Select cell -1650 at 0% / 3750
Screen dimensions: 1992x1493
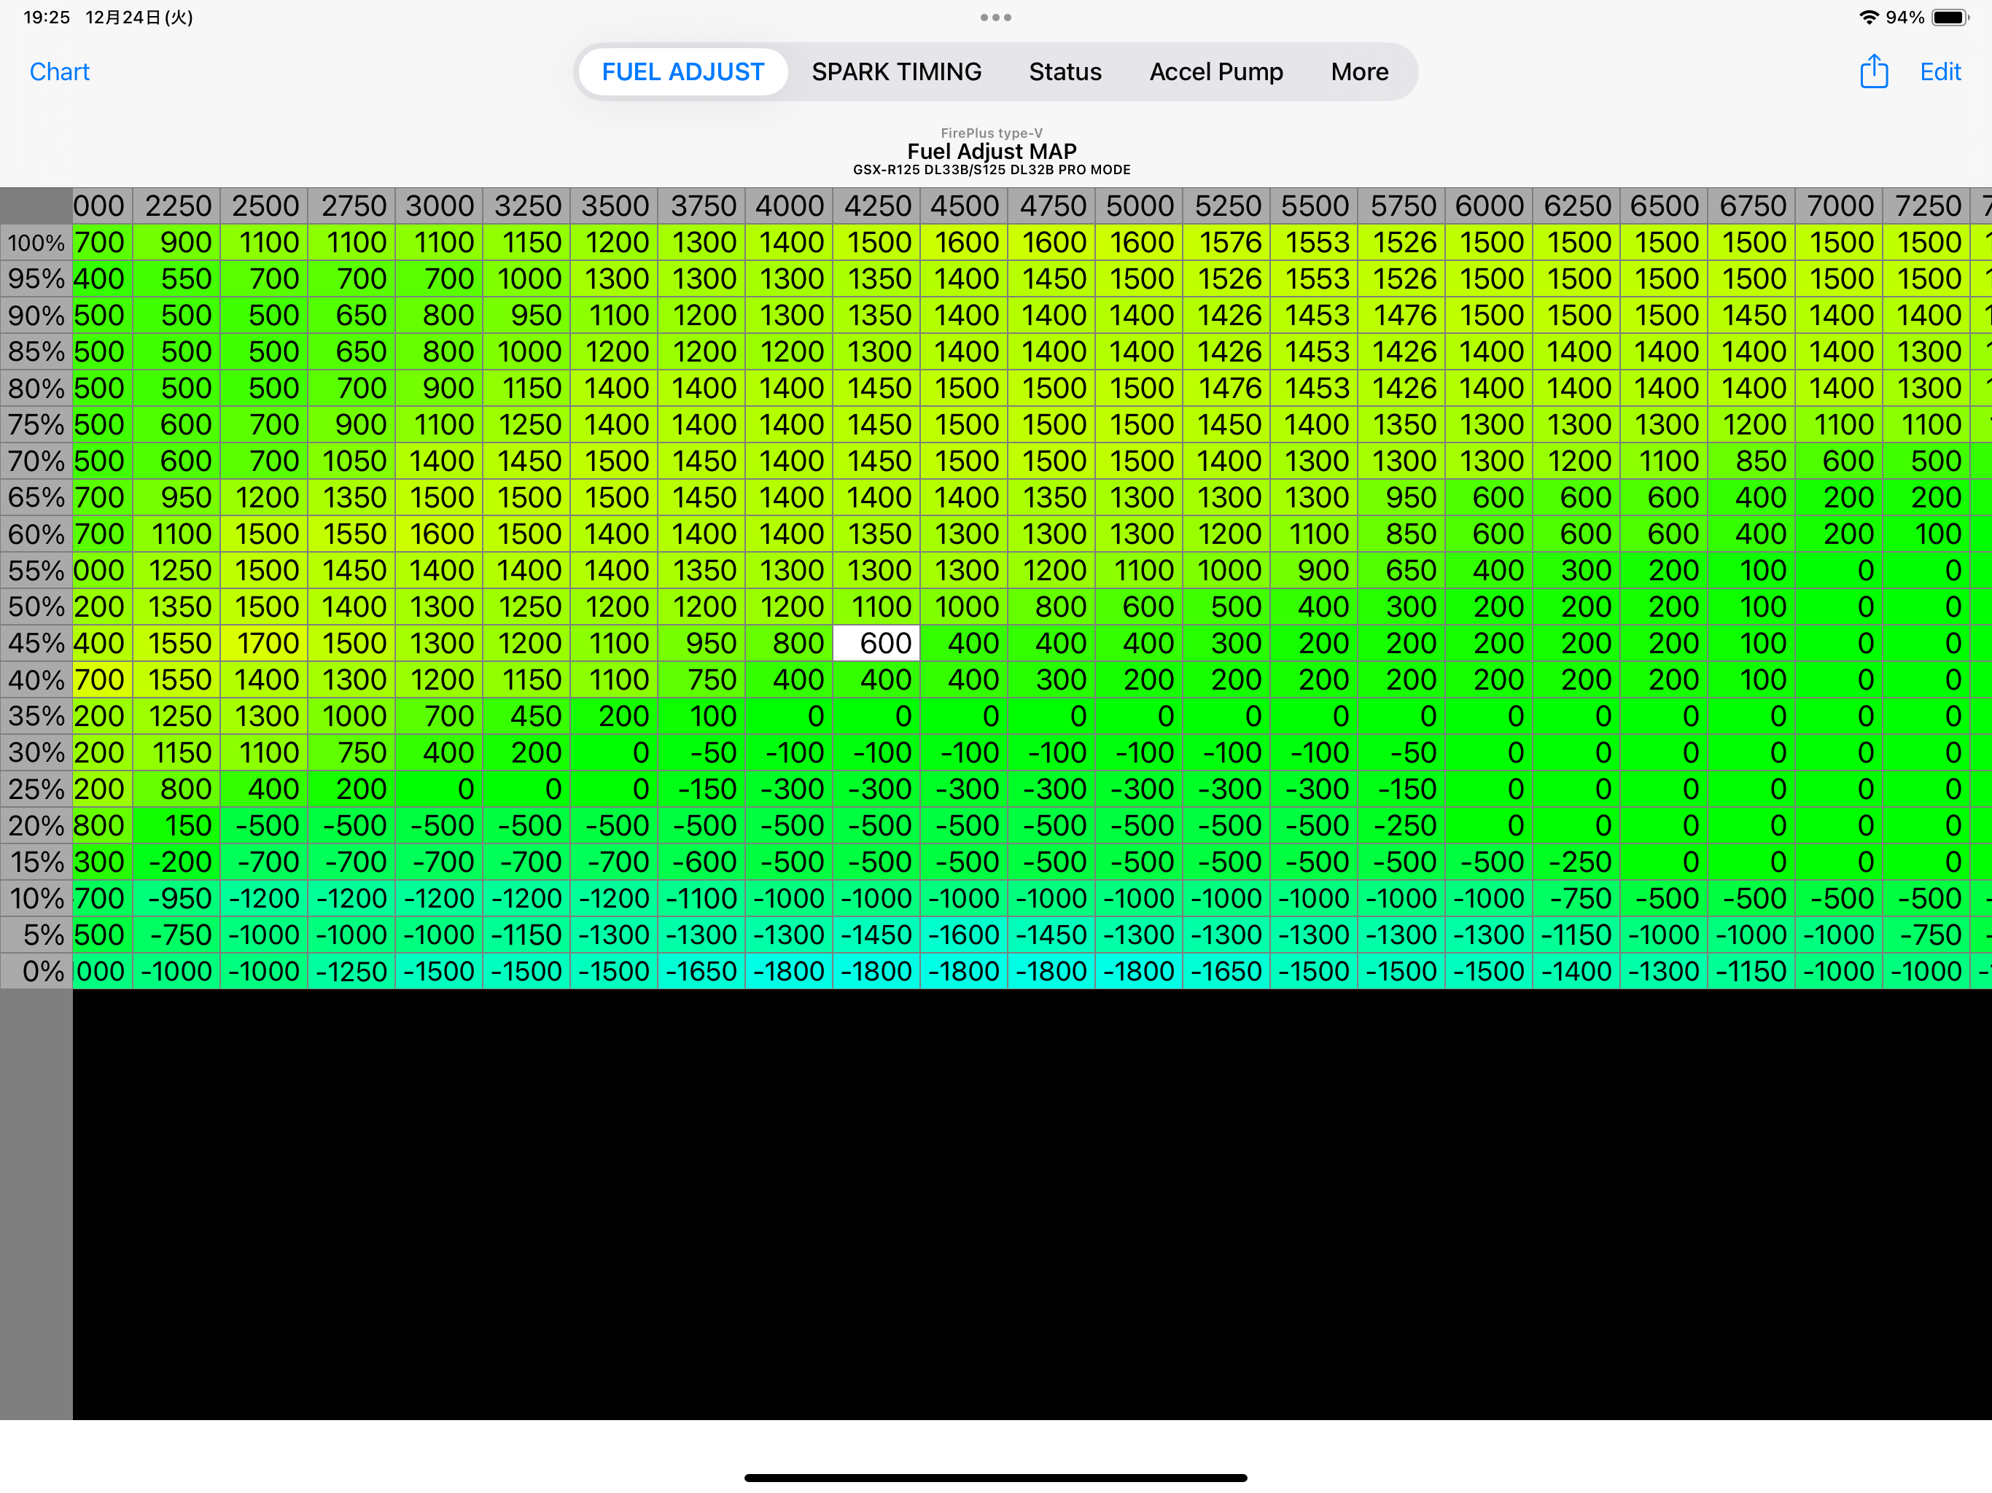[701, 971]
